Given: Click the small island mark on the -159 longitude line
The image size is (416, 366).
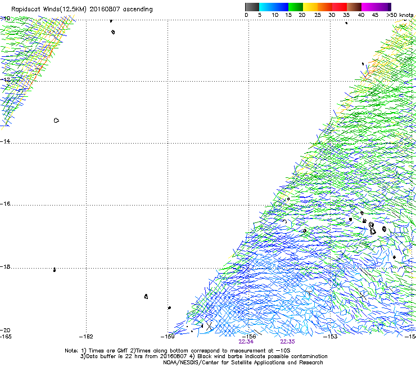Looking at the screenshot, I should pyautogui.click(x=169, y=308).
